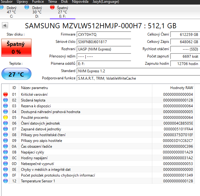The height and width of the screenshot is (196, 200).
Task: Click blue status icon for drive C:
Action: point(2,7)
